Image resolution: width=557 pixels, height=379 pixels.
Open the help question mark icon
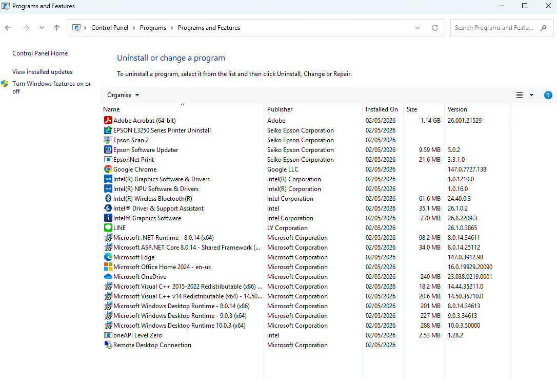point(548,95)
